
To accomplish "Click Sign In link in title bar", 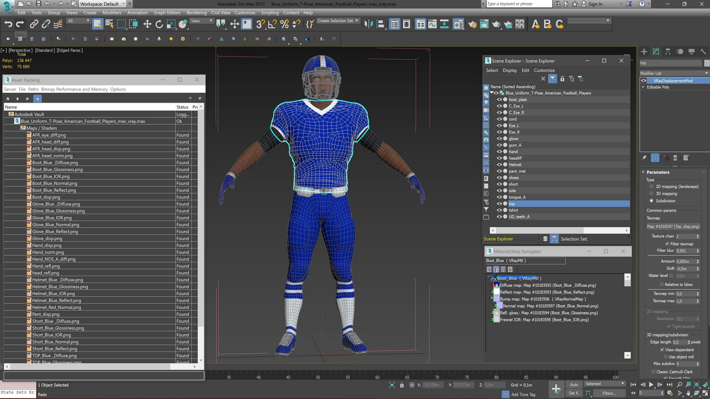I will click(595, 4).
